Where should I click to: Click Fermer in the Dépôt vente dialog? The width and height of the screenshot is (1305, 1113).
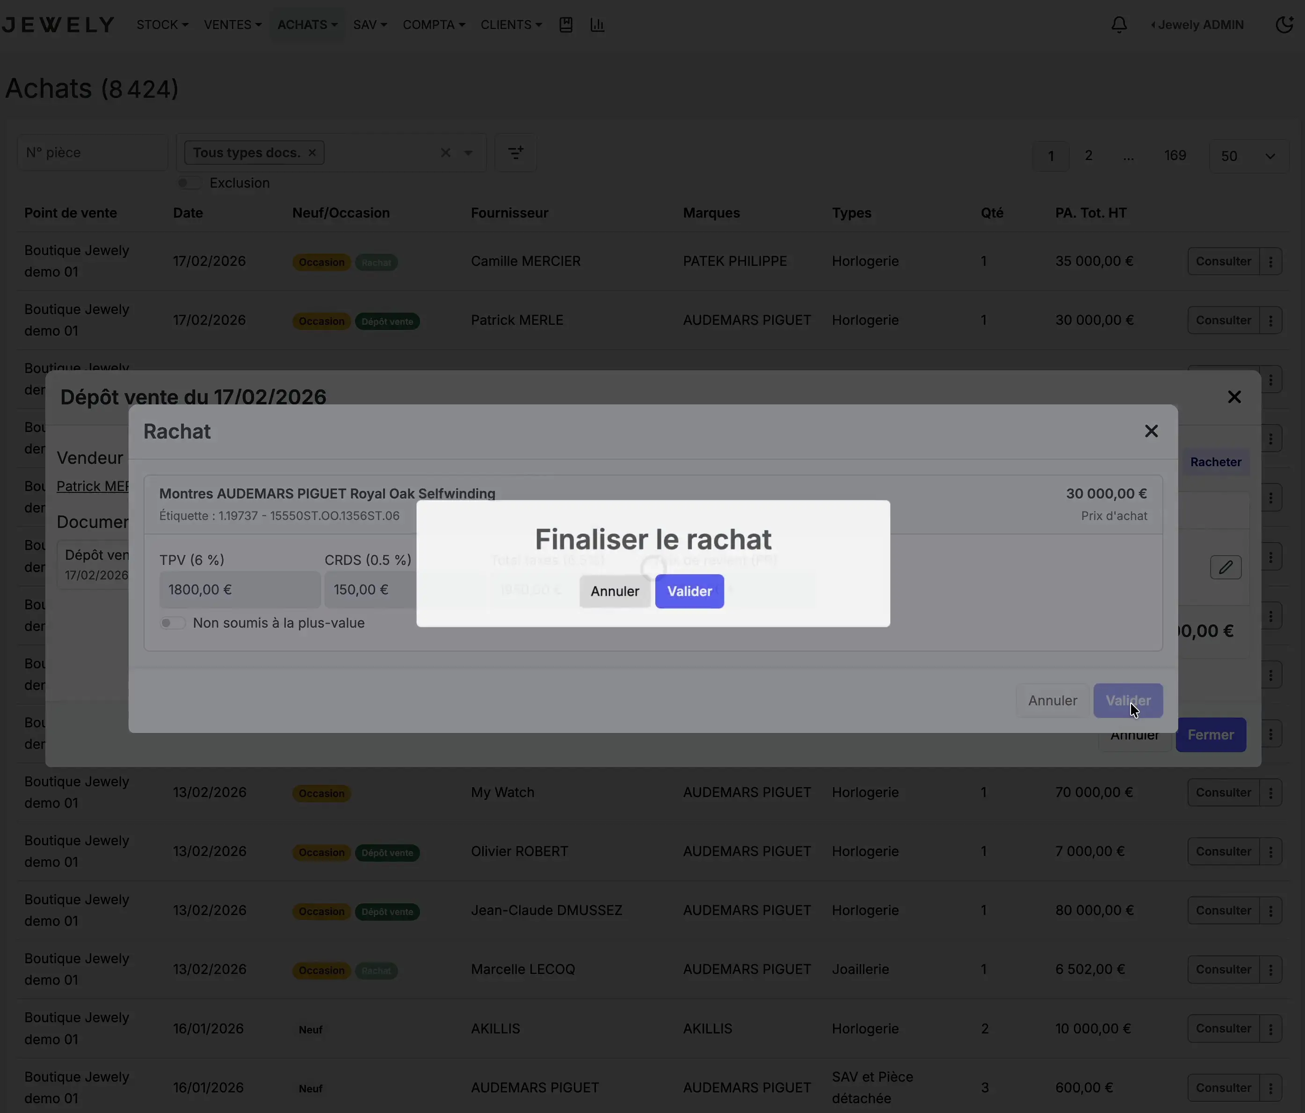point(1210,735)
